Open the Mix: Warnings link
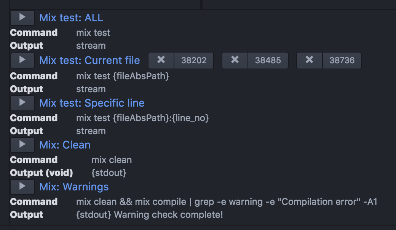This screenshot has height=230, width=396. pos(74,187)
